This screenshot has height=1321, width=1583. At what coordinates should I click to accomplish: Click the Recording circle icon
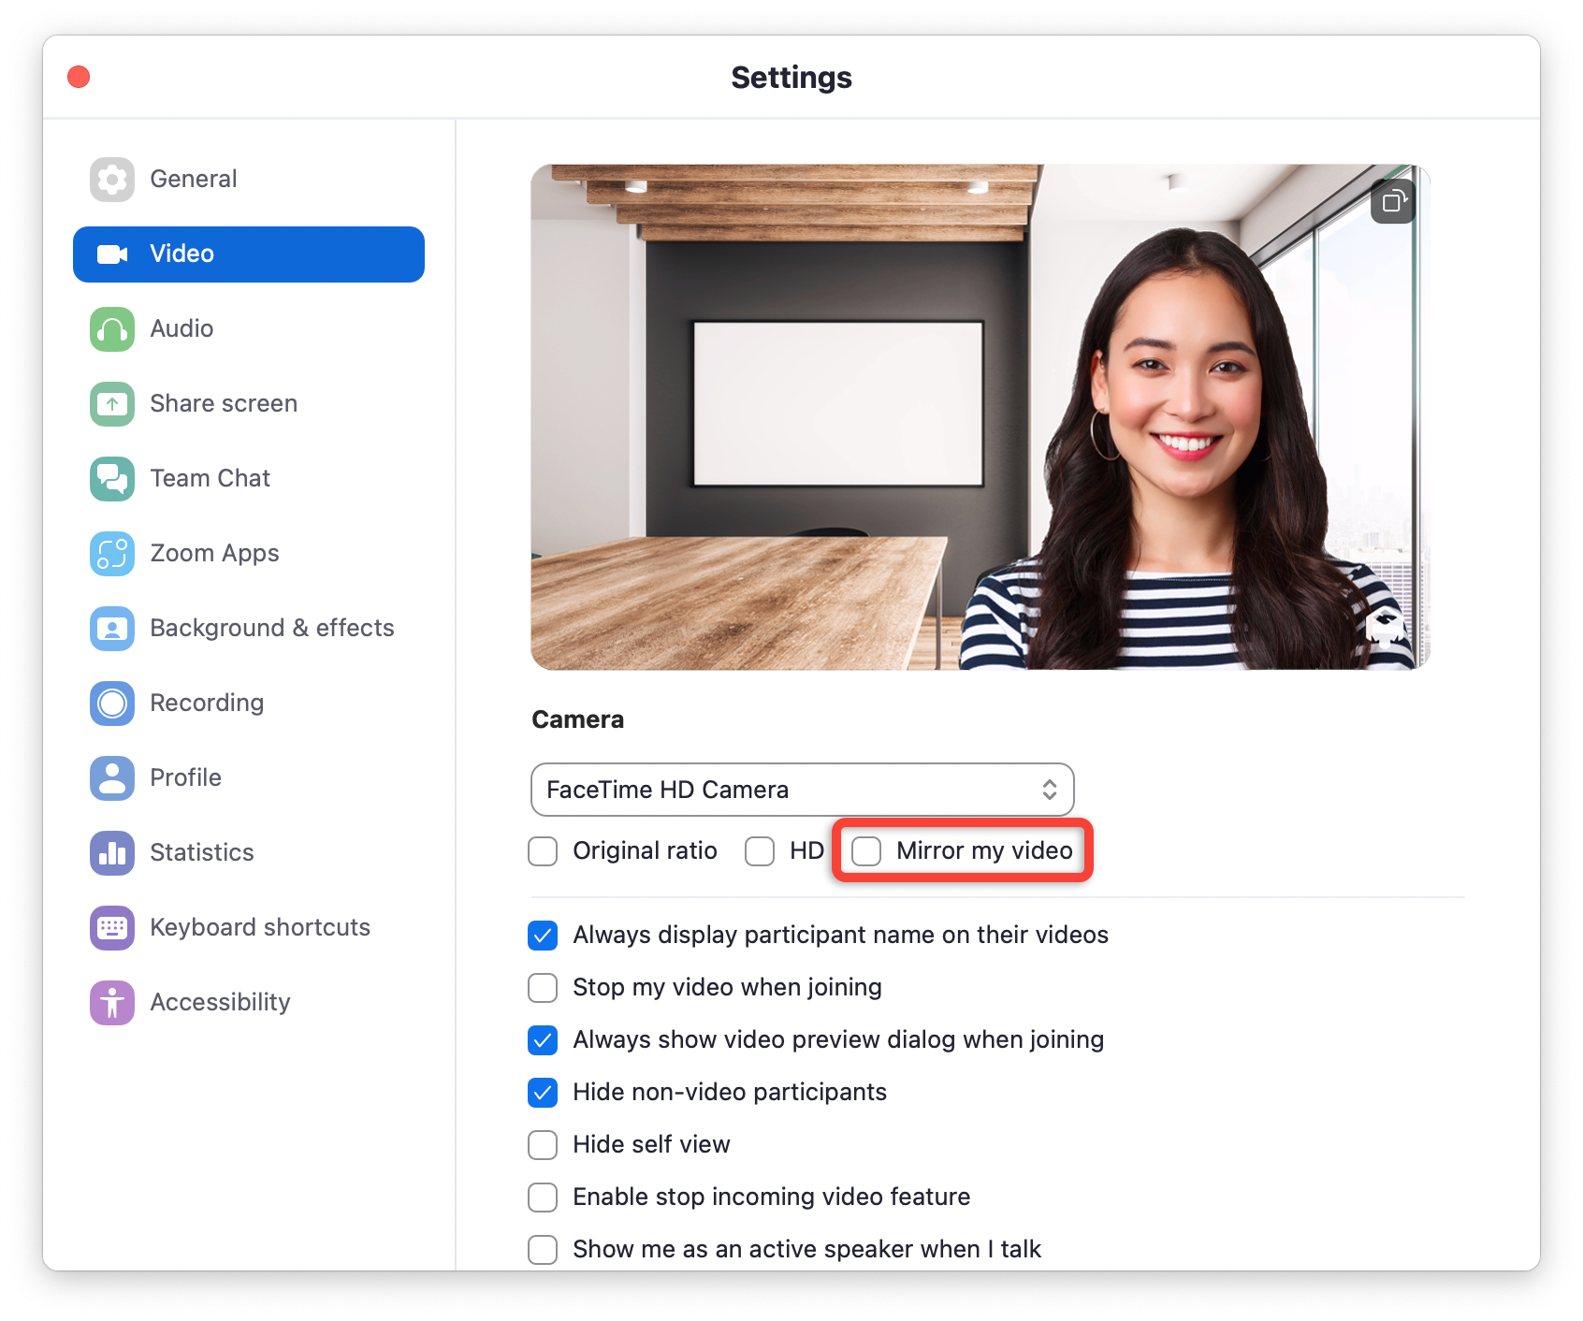(x=112, y=703)
